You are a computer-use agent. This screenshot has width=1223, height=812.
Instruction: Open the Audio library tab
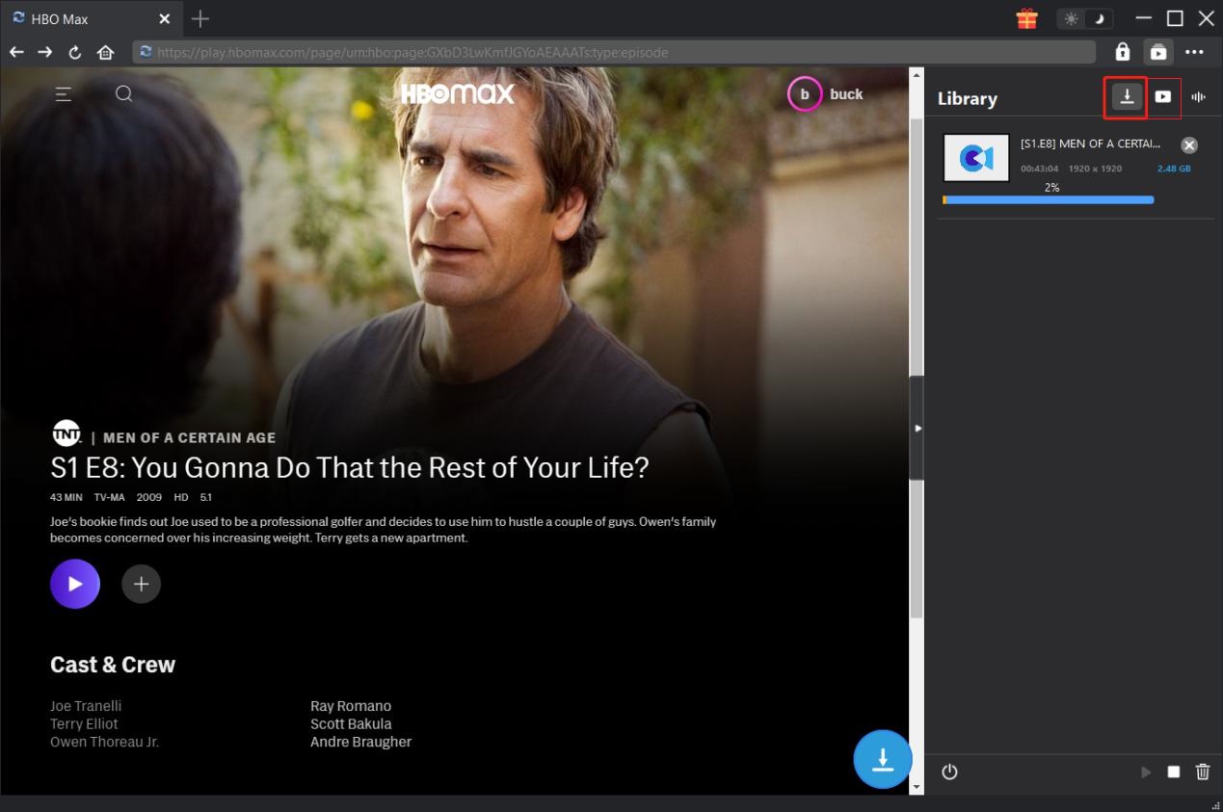tap(1199, 96)
